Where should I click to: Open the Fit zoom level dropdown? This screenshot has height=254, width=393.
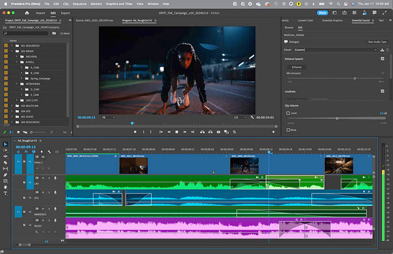(x=108, y=117)
